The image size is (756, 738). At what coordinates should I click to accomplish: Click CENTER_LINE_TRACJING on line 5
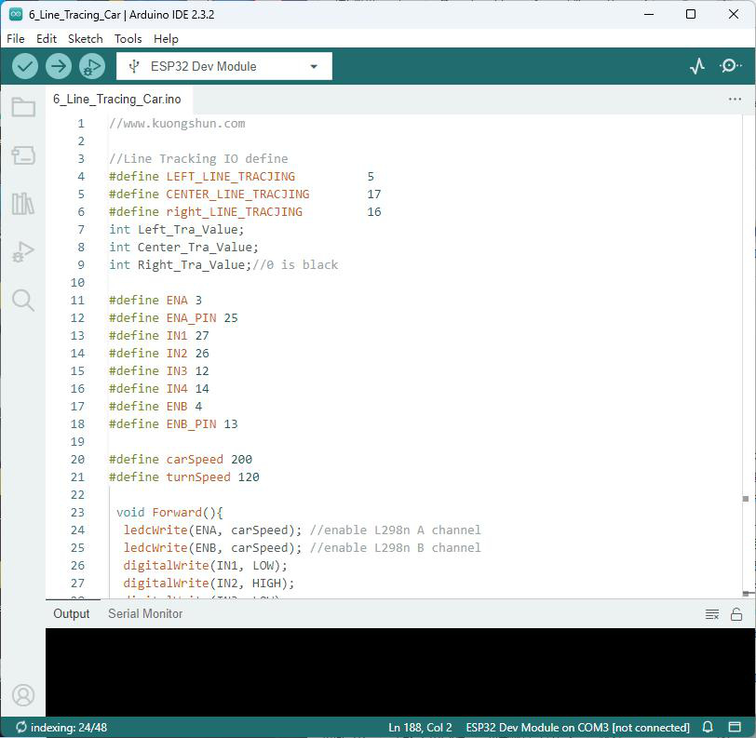pos(237,195)
